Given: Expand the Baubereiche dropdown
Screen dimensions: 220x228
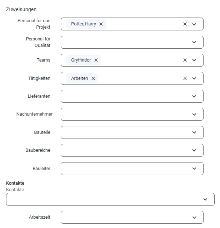Looking at the screenshot, I should (x=194, y=150).
